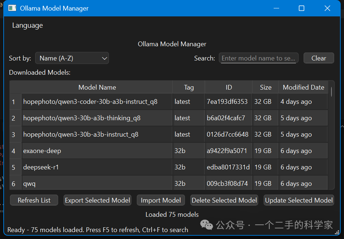Click Delete Selected Model button
Viewport: 344px width, 239px height.
(224, 200)
